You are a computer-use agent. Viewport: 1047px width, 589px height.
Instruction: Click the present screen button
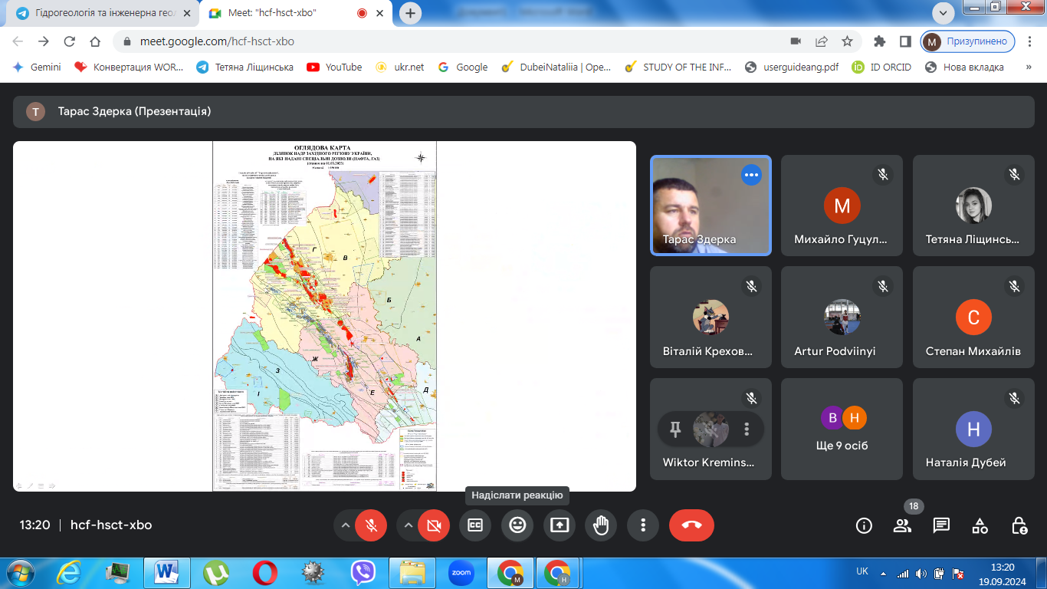click(x=560, y=525)
